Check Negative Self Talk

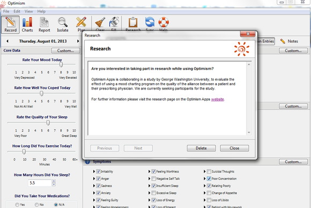(x=153, y=179)
